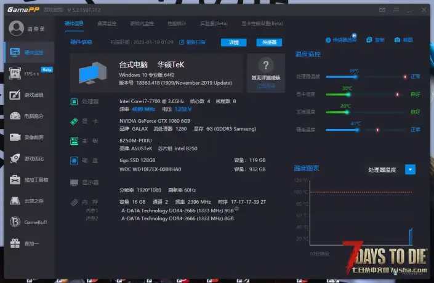Click the memory timing 17-17-17-39 2T
The width and height of the screenshot is (434, 283).
coord(248,202)
